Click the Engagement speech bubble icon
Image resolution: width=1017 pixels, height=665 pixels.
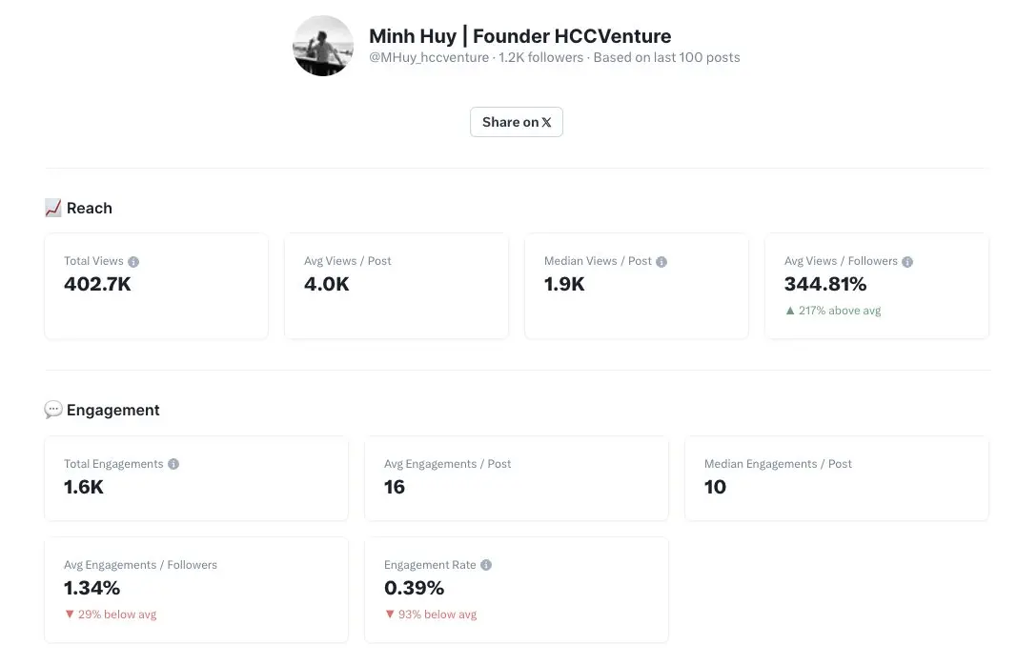[53, 410]
